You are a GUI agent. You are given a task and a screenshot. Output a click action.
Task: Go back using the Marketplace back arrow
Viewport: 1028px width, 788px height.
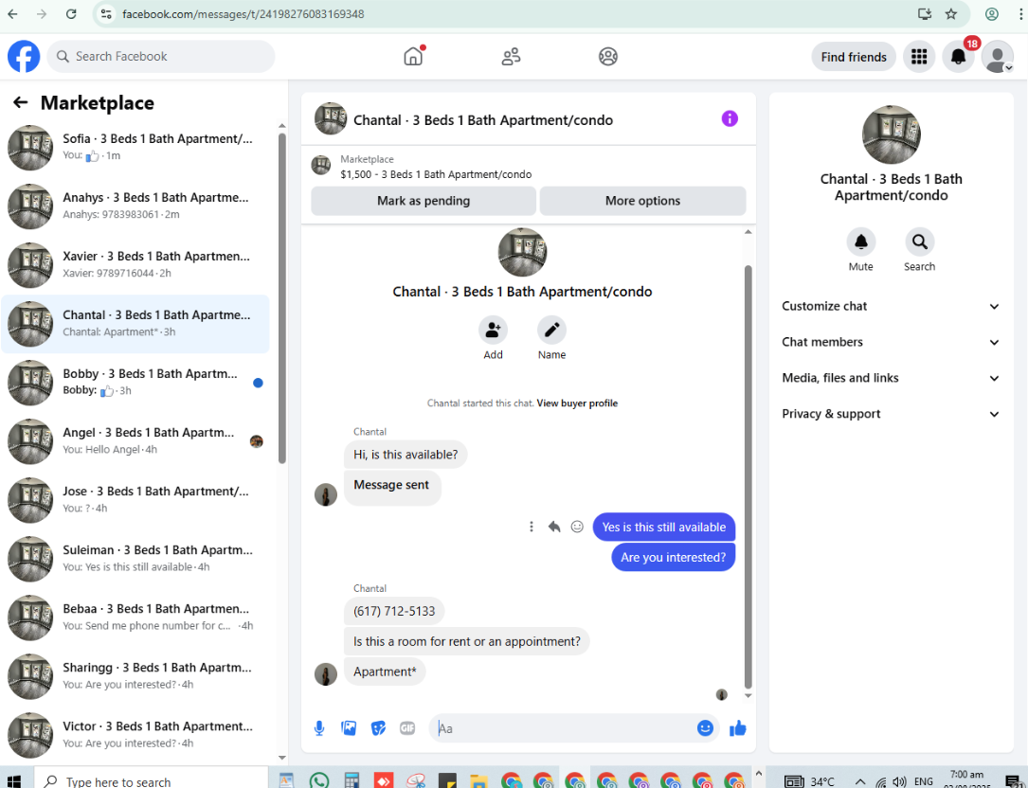20,102
